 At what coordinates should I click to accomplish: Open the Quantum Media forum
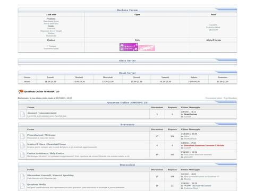(37, 185)
